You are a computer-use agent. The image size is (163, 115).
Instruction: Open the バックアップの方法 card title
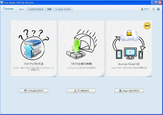(x=34, y=64)
